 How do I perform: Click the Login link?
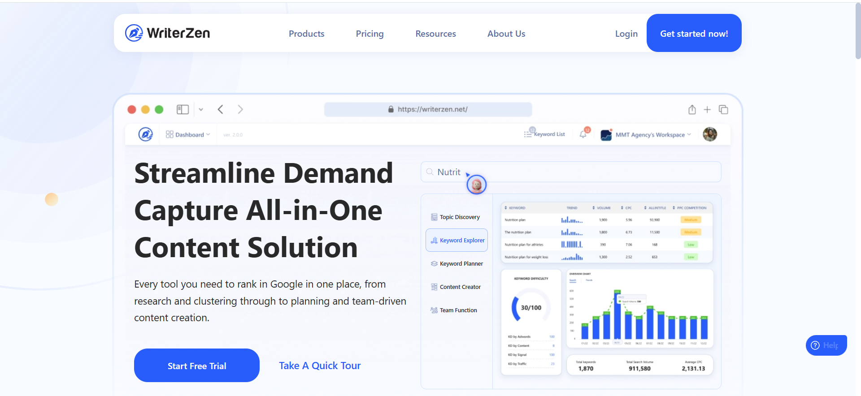[626, 34]
